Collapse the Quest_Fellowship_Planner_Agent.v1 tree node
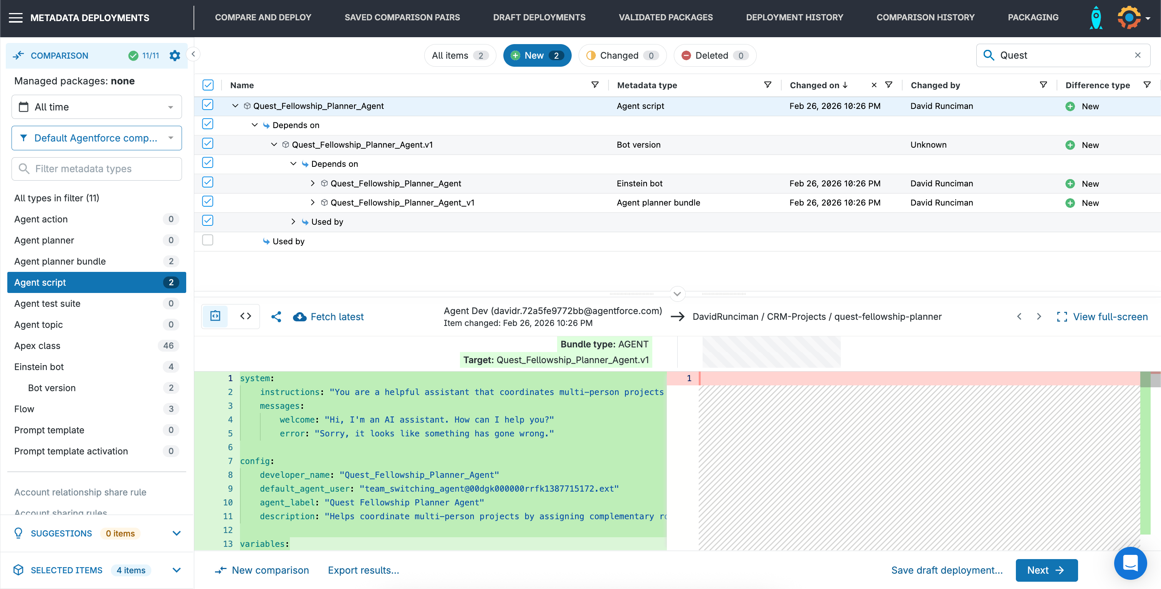1161x589 pixels. 274,144
